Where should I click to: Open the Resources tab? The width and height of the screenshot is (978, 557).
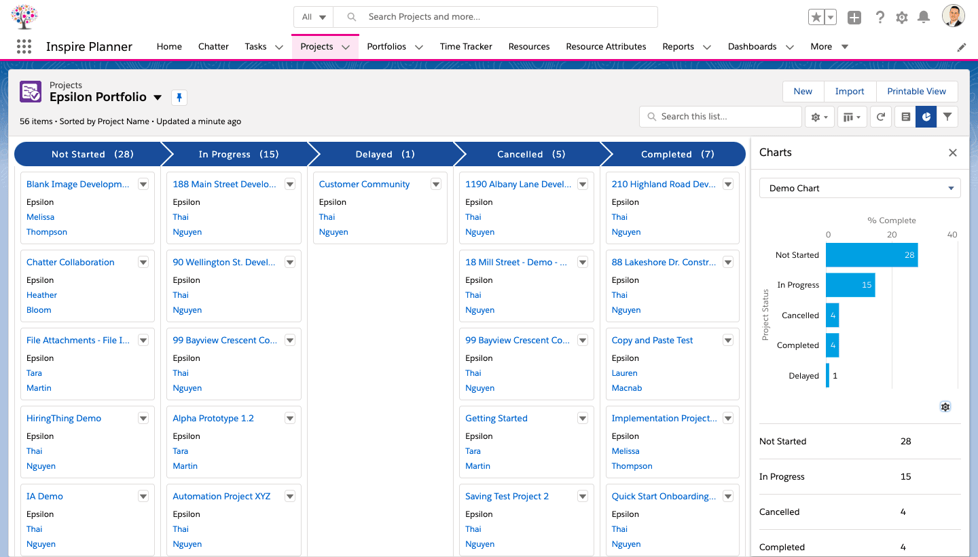(529, 47)
